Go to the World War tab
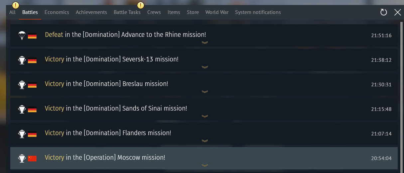 pyautogui.click(x=217, y=12)
